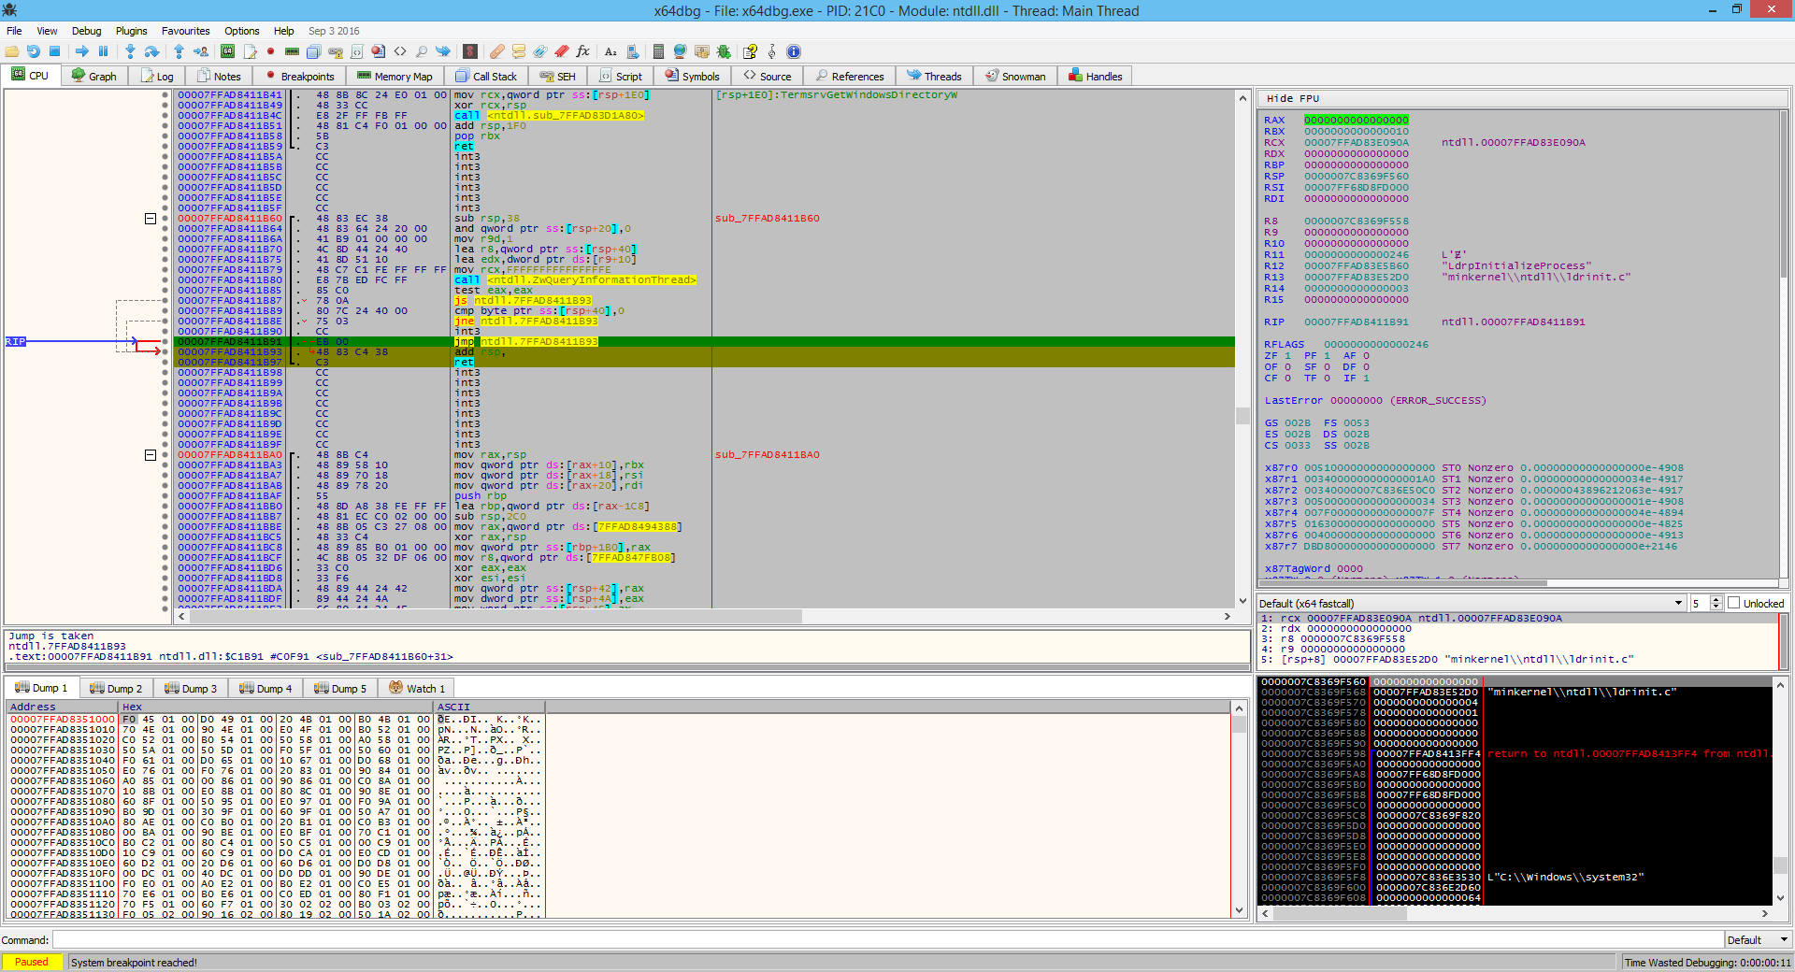Run the program with the arrow icon
The image size is (1795, 972).
82,51
